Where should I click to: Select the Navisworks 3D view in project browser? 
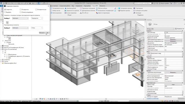tap(11, 44)
